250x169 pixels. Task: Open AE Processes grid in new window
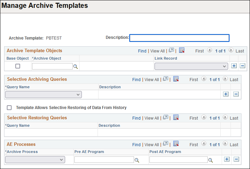pos(165,144)
